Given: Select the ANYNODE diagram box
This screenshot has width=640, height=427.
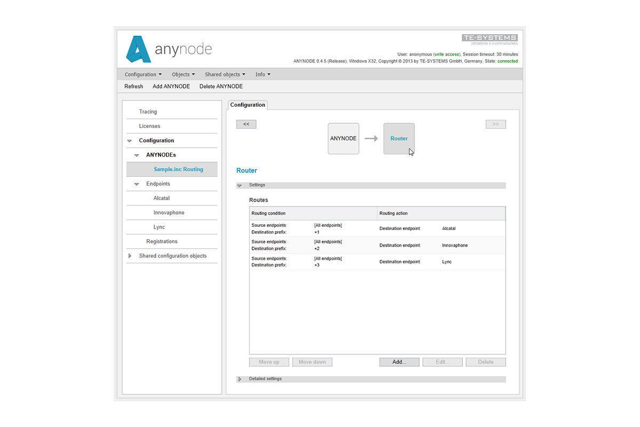Looking at the screenshot, I should tap(343, 139).
